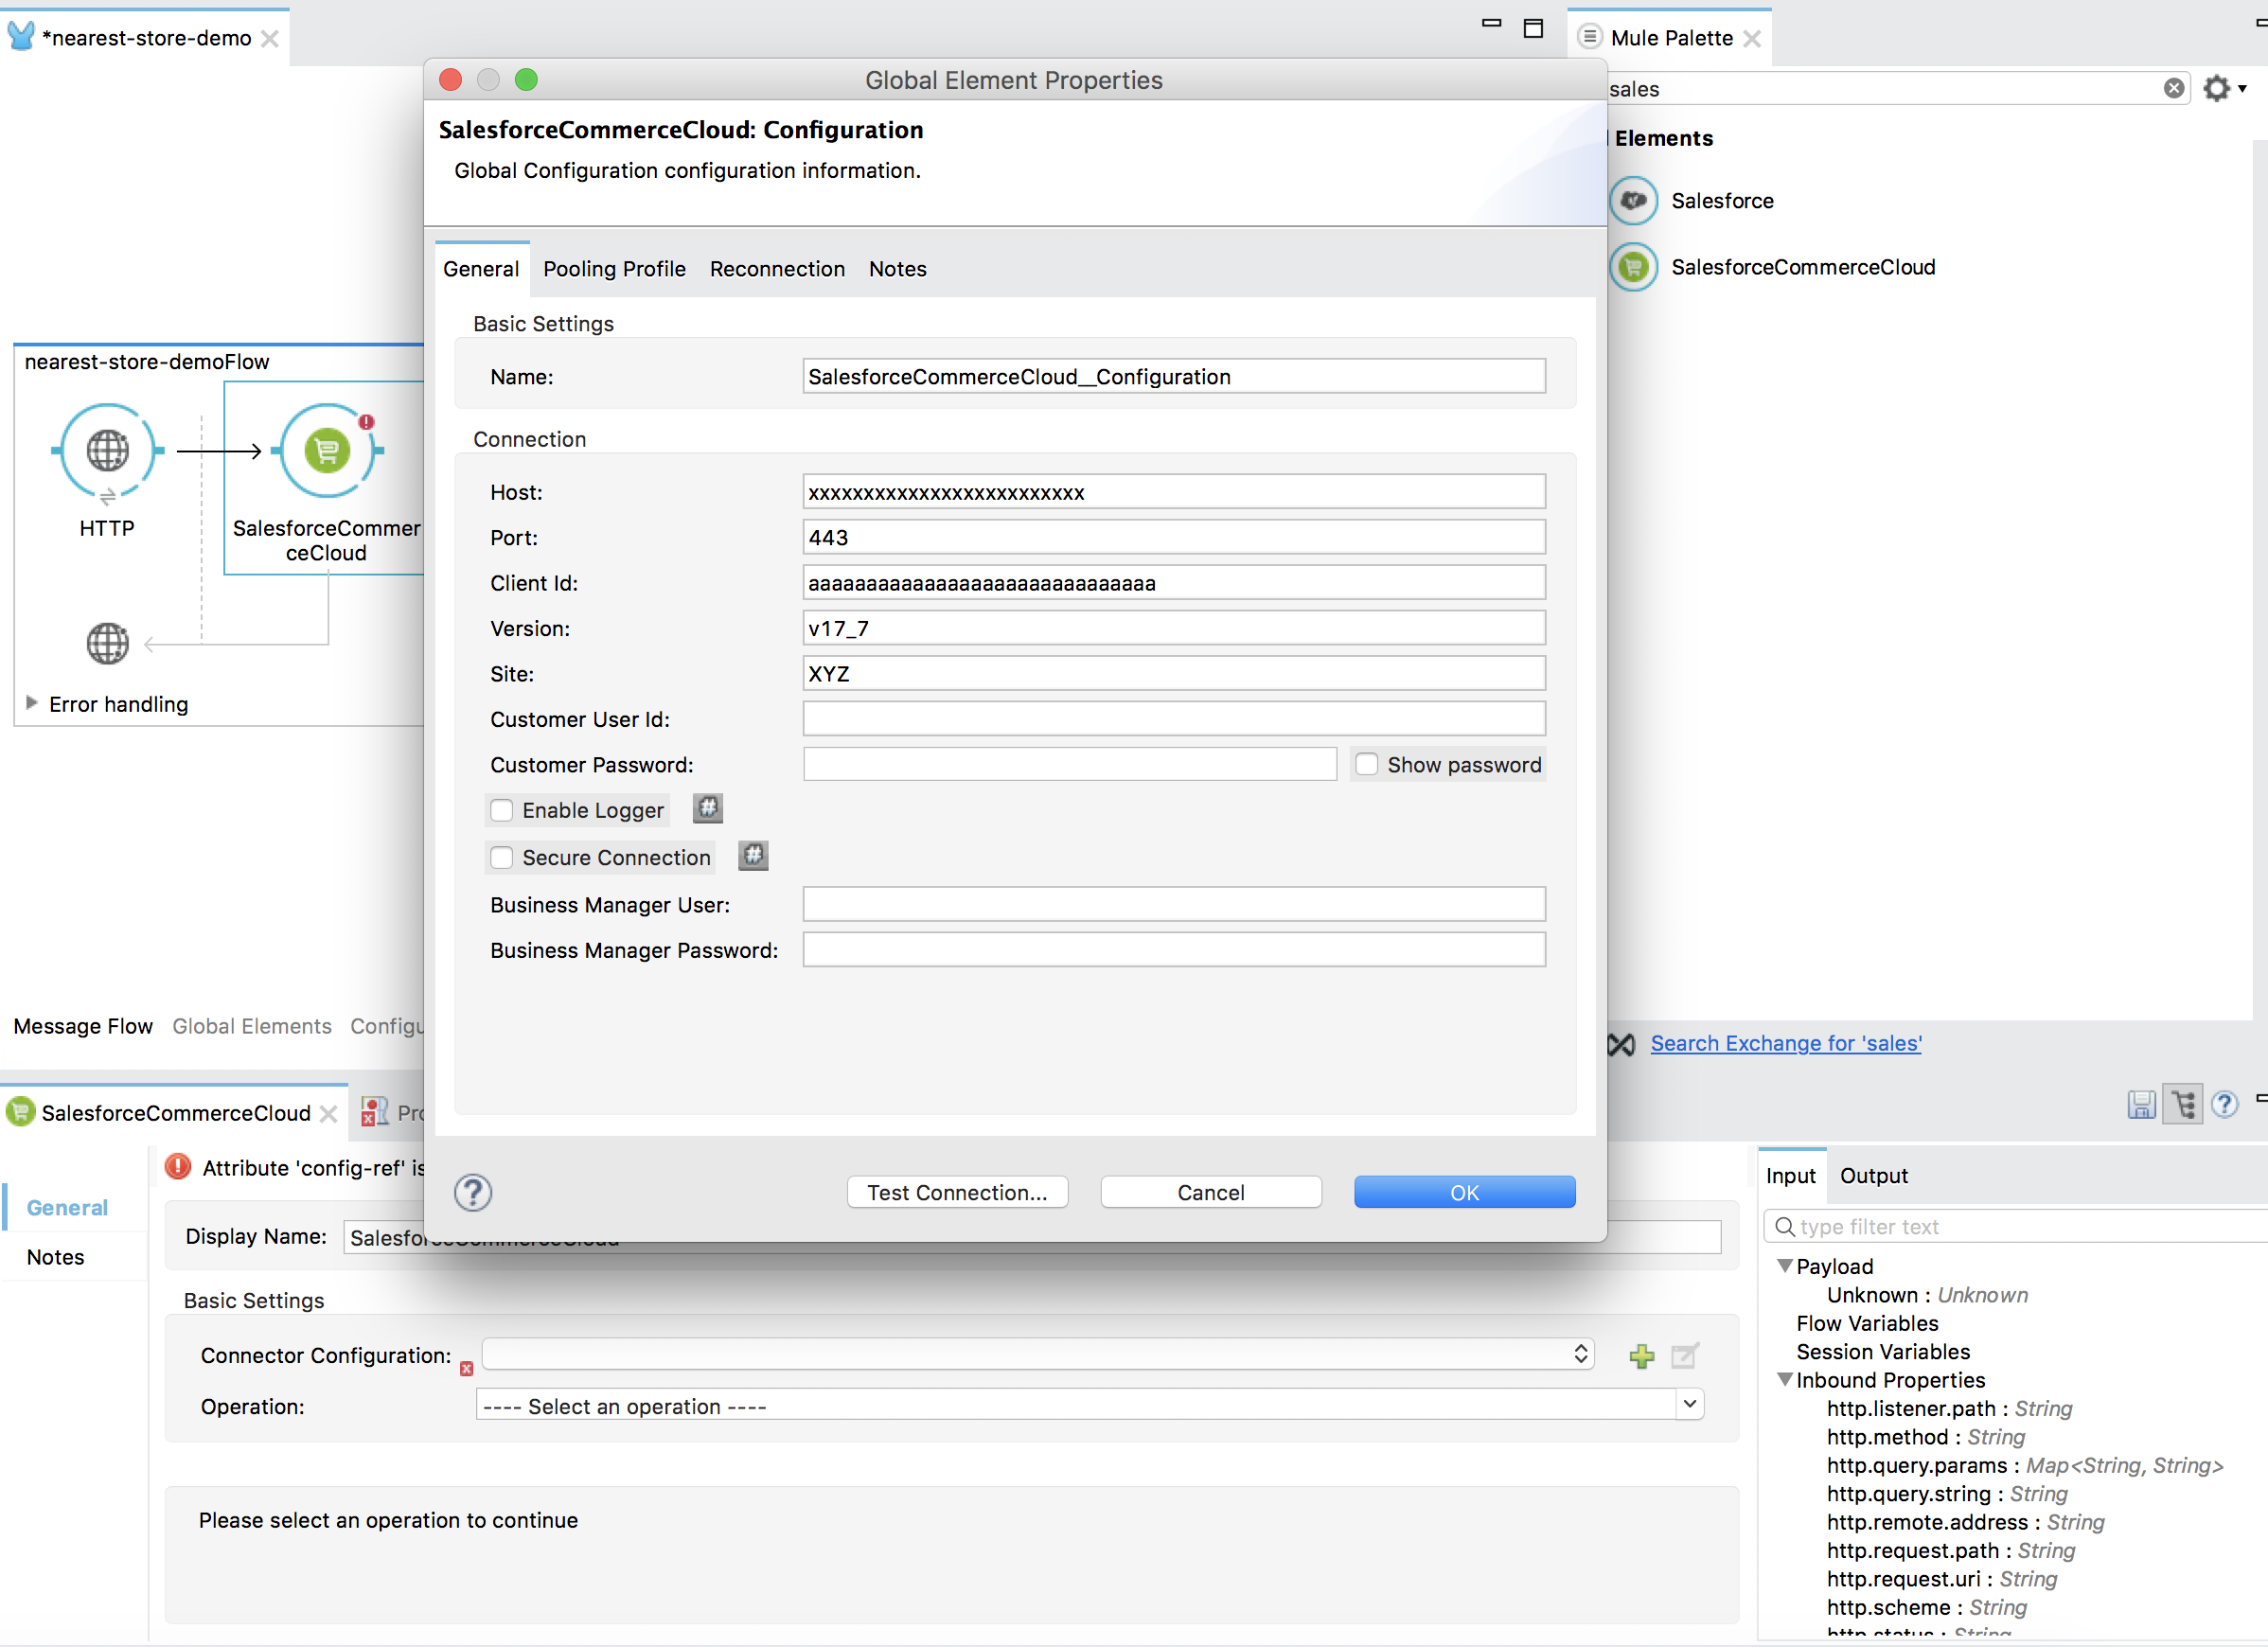Select the SalesforceCommerceCloud connector in flow
2268x1647 pixels.
(x=327, y=450)
